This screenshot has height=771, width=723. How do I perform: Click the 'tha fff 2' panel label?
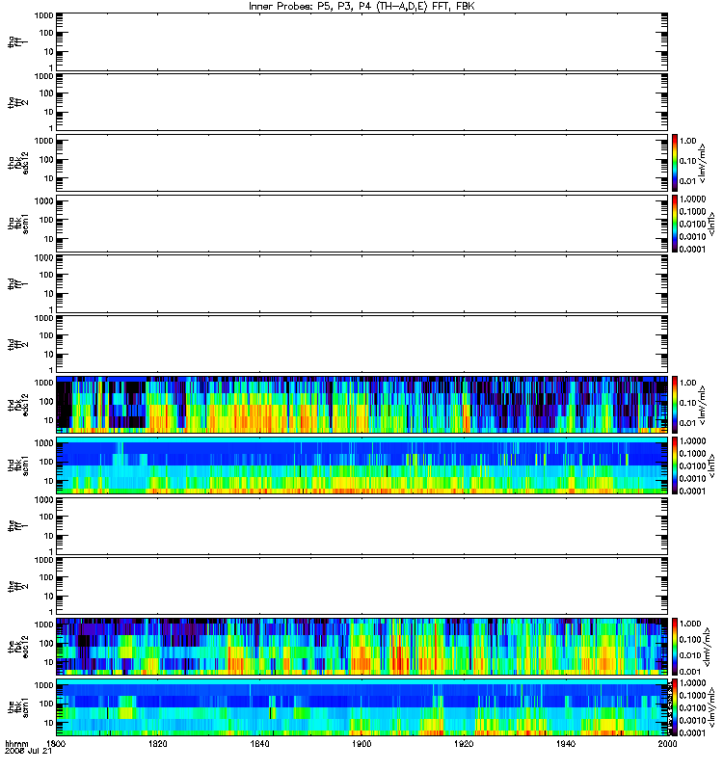coord(17,102)
